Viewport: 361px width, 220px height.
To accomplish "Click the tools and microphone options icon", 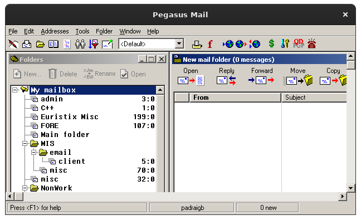I will [285, 43].
